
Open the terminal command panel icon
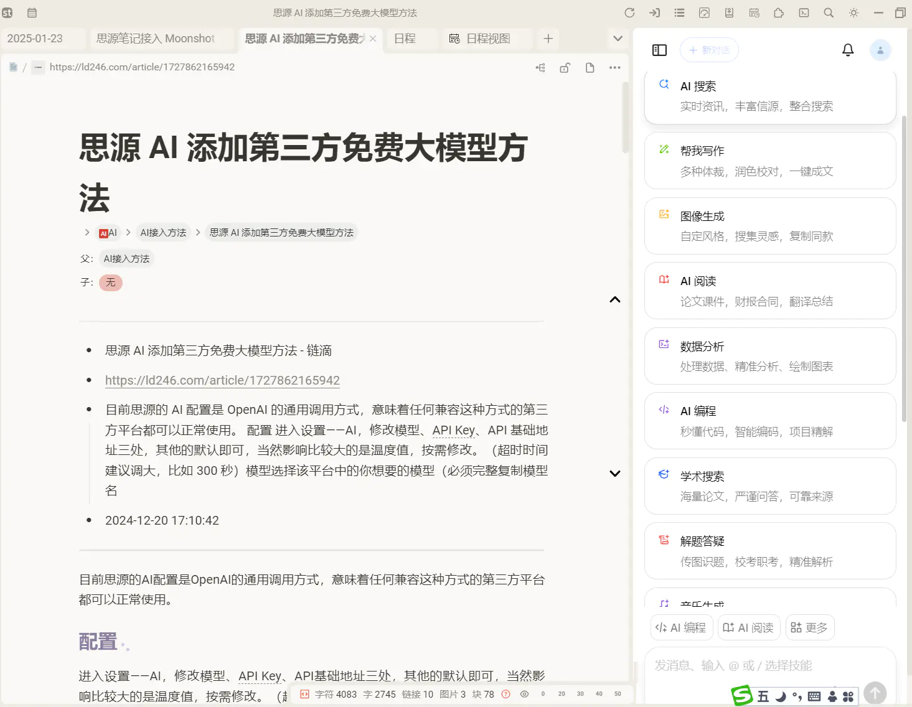coord(804,12)
